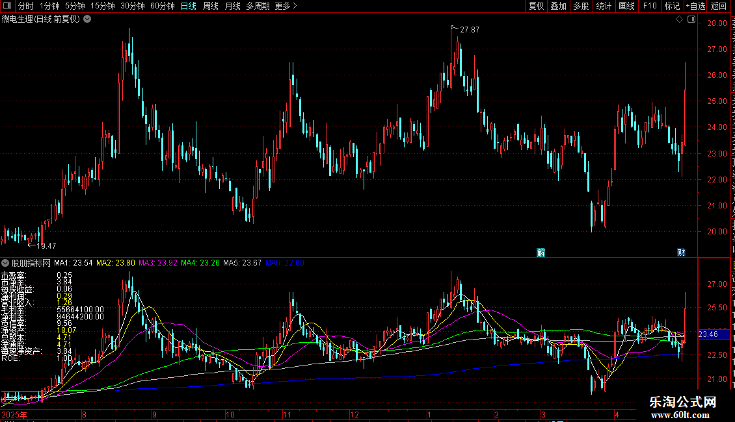The image size is (735, 422).
Task: Click month 8 on time axis
Action: tap(84, 415)
